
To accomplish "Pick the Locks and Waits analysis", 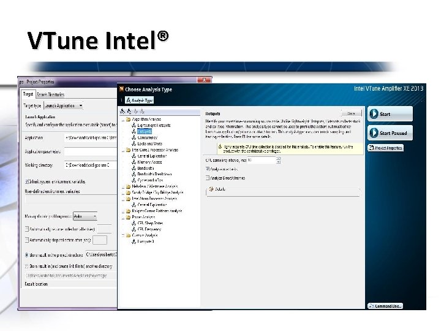I will 149,144.
